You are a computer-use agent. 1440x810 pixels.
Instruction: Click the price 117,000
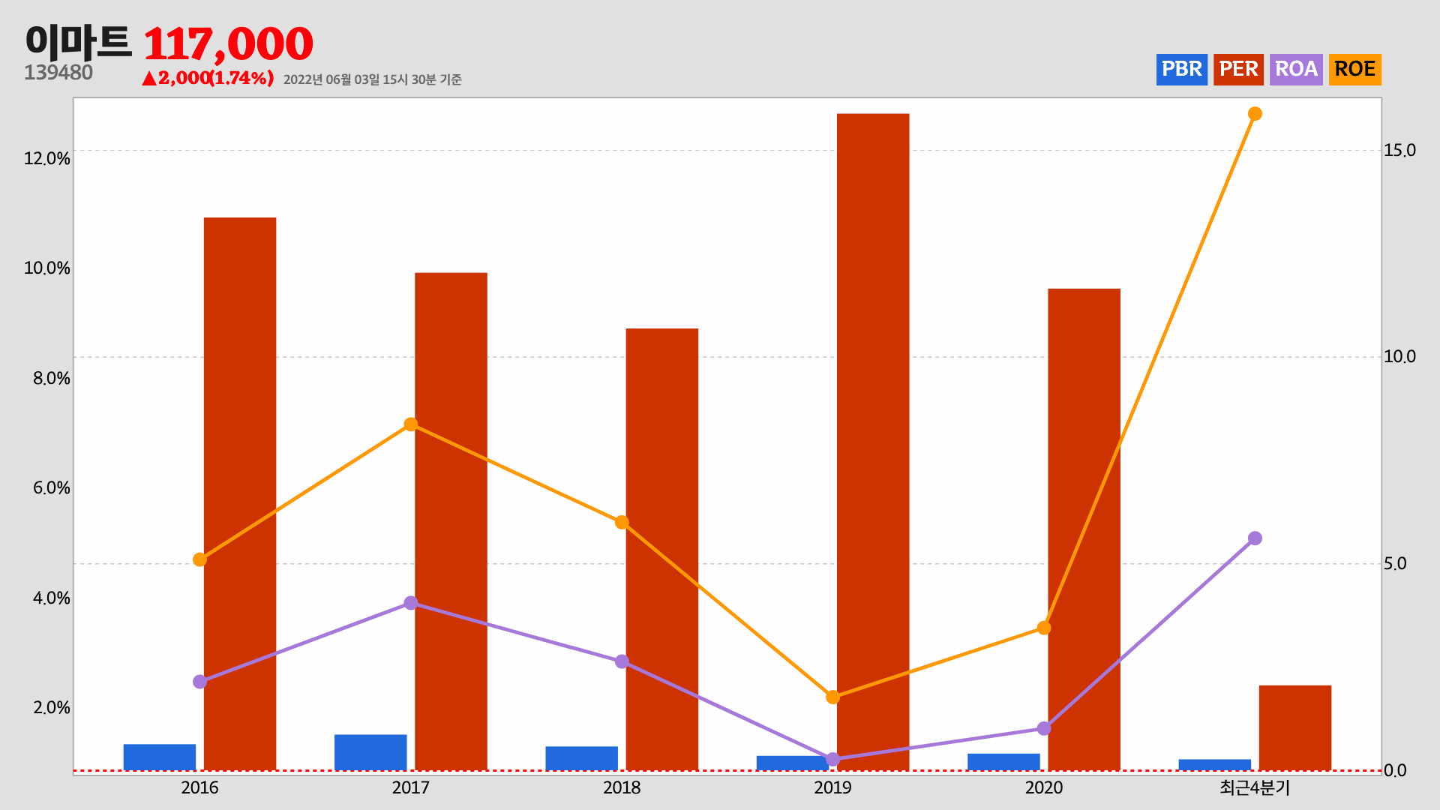(228, 44)
